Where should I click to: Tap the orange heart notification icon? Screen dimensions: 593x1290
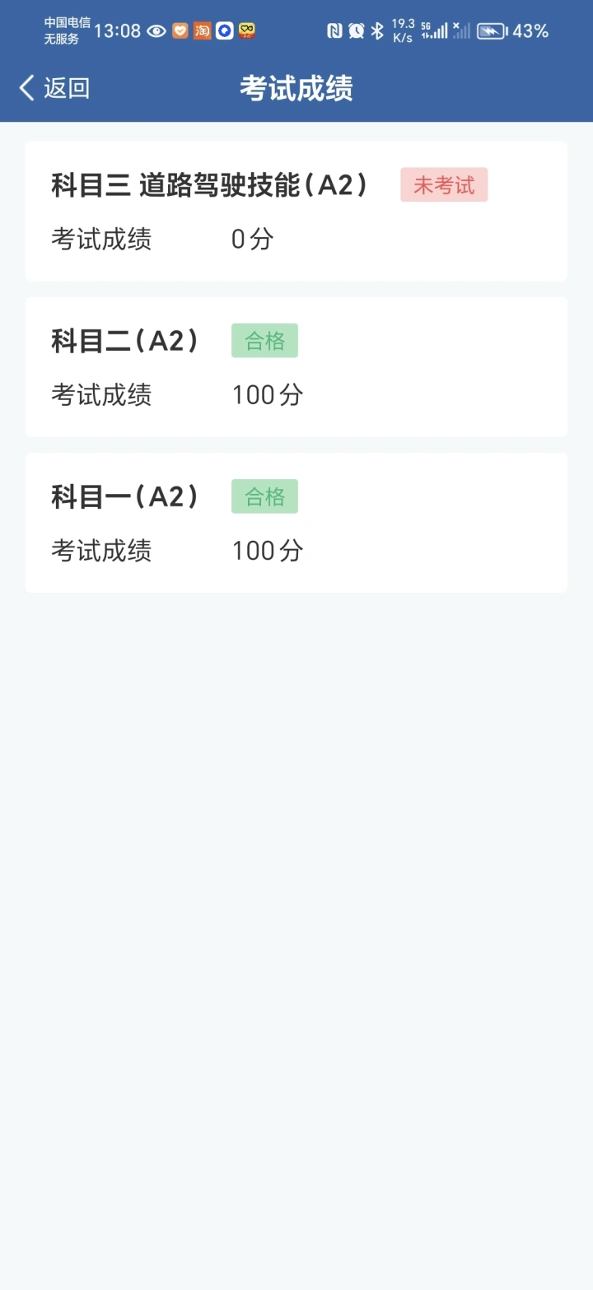point(180,31)
